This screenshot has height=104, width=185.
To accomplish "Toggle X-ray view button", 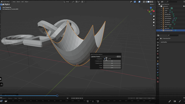I will click(144, 2).
